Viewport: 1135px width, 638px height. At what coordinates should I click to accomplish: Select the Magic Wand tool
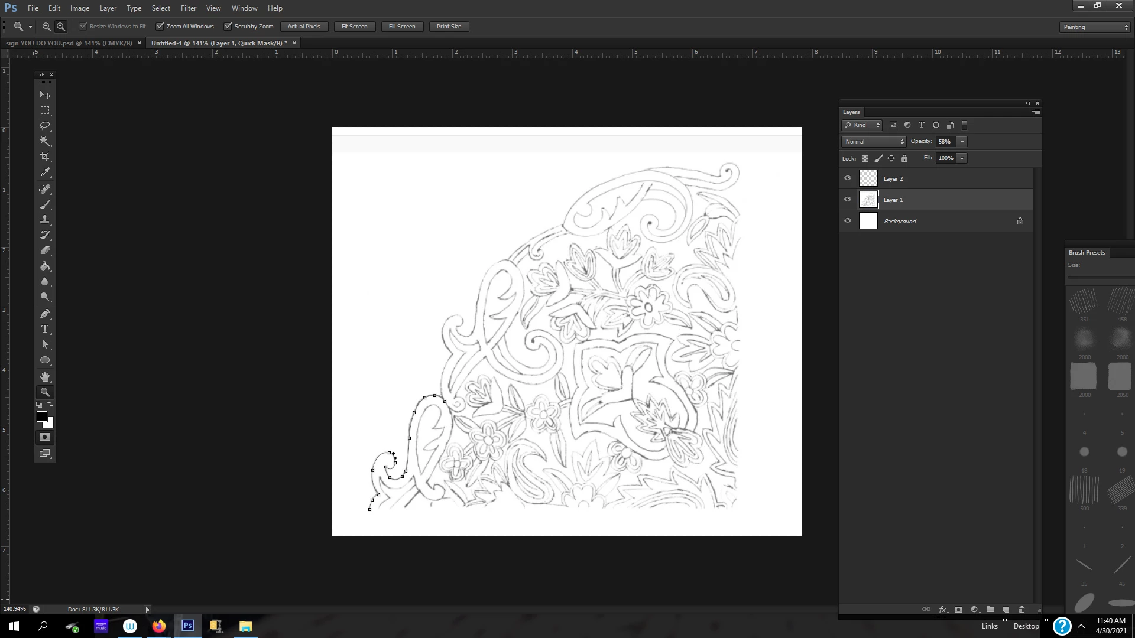pyautogui.click(x=45, y=141)
